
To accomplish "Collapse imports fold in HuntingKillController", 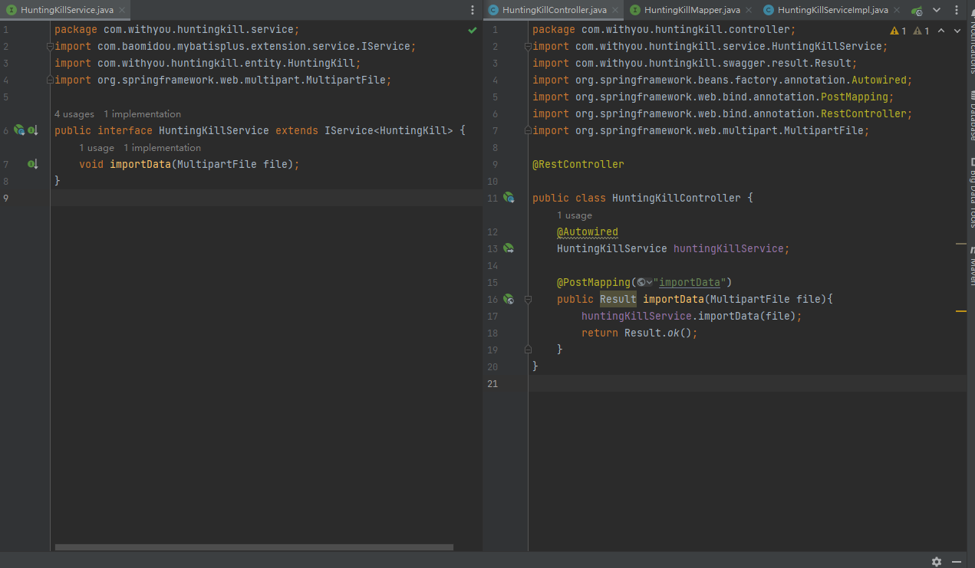I will (x=528, y=46).
